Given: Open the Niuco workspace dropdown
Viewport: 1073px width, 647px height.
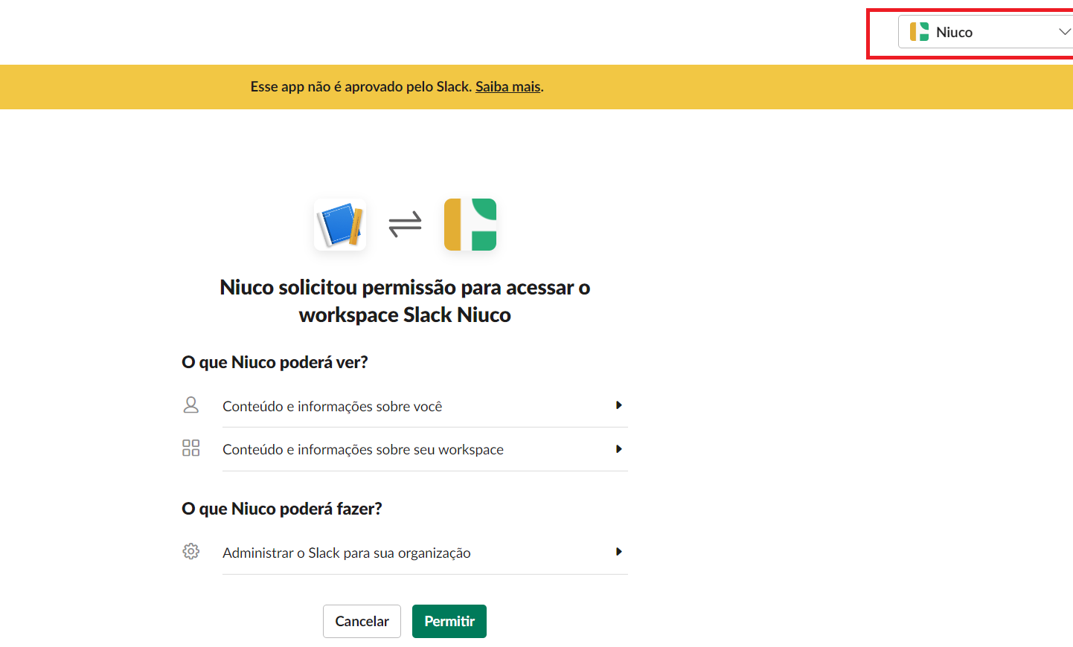Looking at the screenshot, I should pos(985,32).
